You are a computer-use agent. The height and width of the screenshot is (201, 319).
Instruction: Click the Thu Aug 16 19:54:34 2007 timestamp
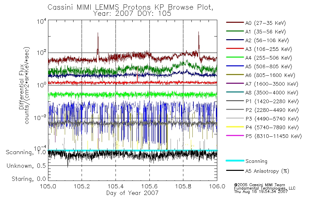(x=261, y=192)
